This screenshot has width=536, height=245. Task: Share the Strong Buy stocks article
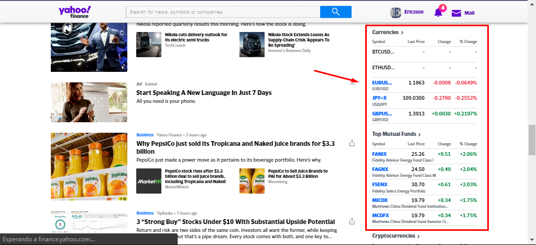pos(352,221)
